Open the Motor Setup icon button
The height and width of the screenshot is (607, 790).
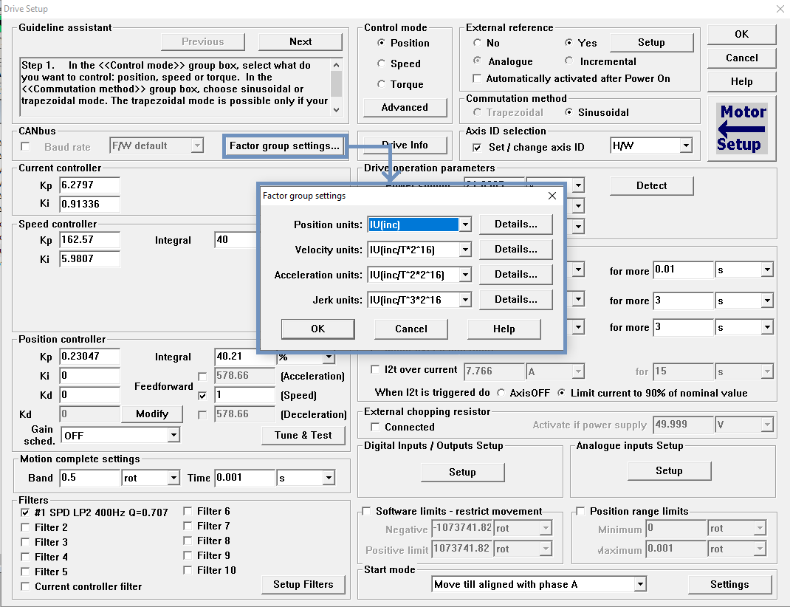coord(741,128)
